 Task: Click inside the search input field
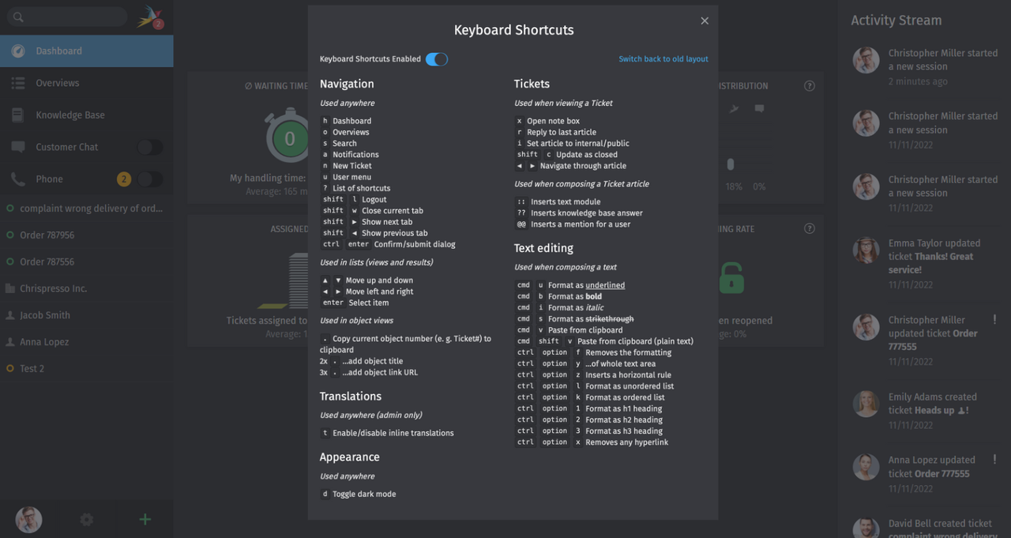tap(67, 16)
